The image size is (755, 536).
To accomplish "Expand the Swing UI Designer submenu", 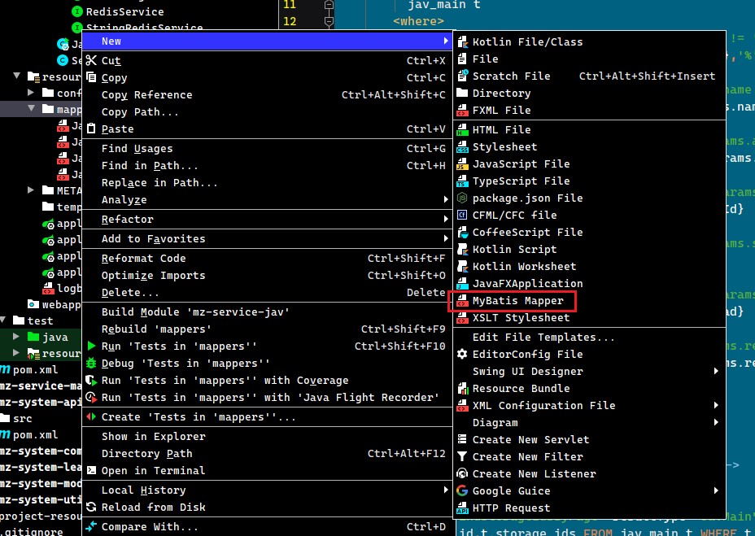I will (716, 372).
